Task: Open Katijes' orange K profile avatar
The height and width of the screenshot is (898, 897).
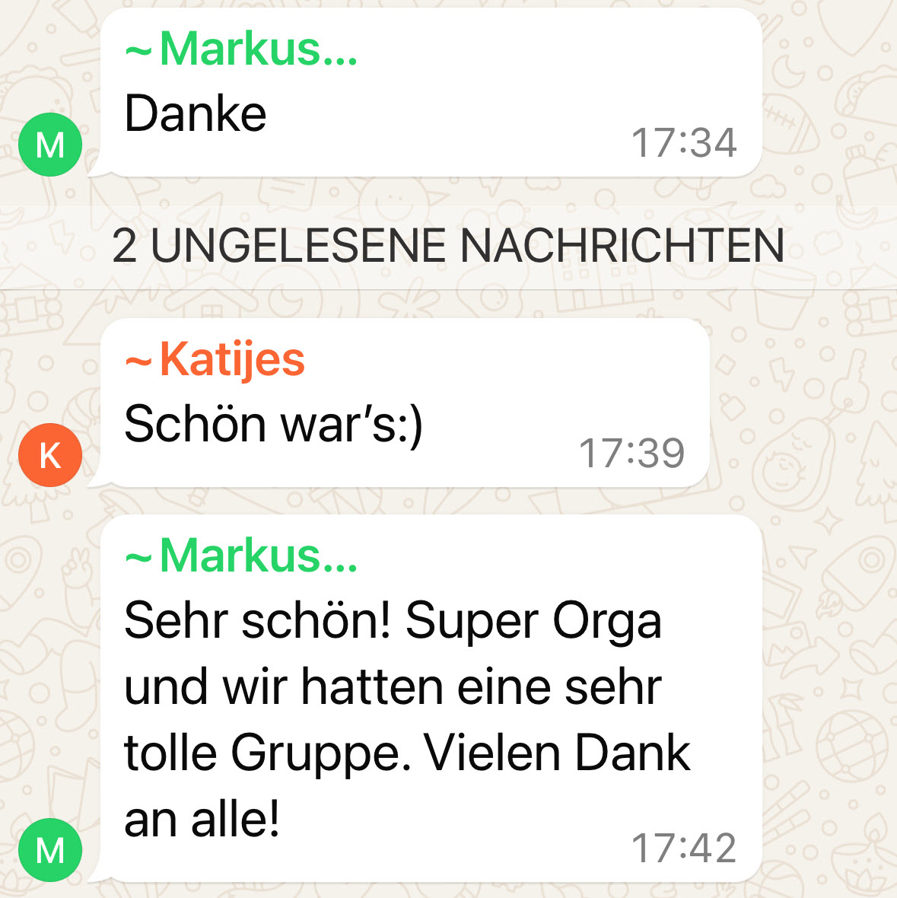Action: (50, 455)
